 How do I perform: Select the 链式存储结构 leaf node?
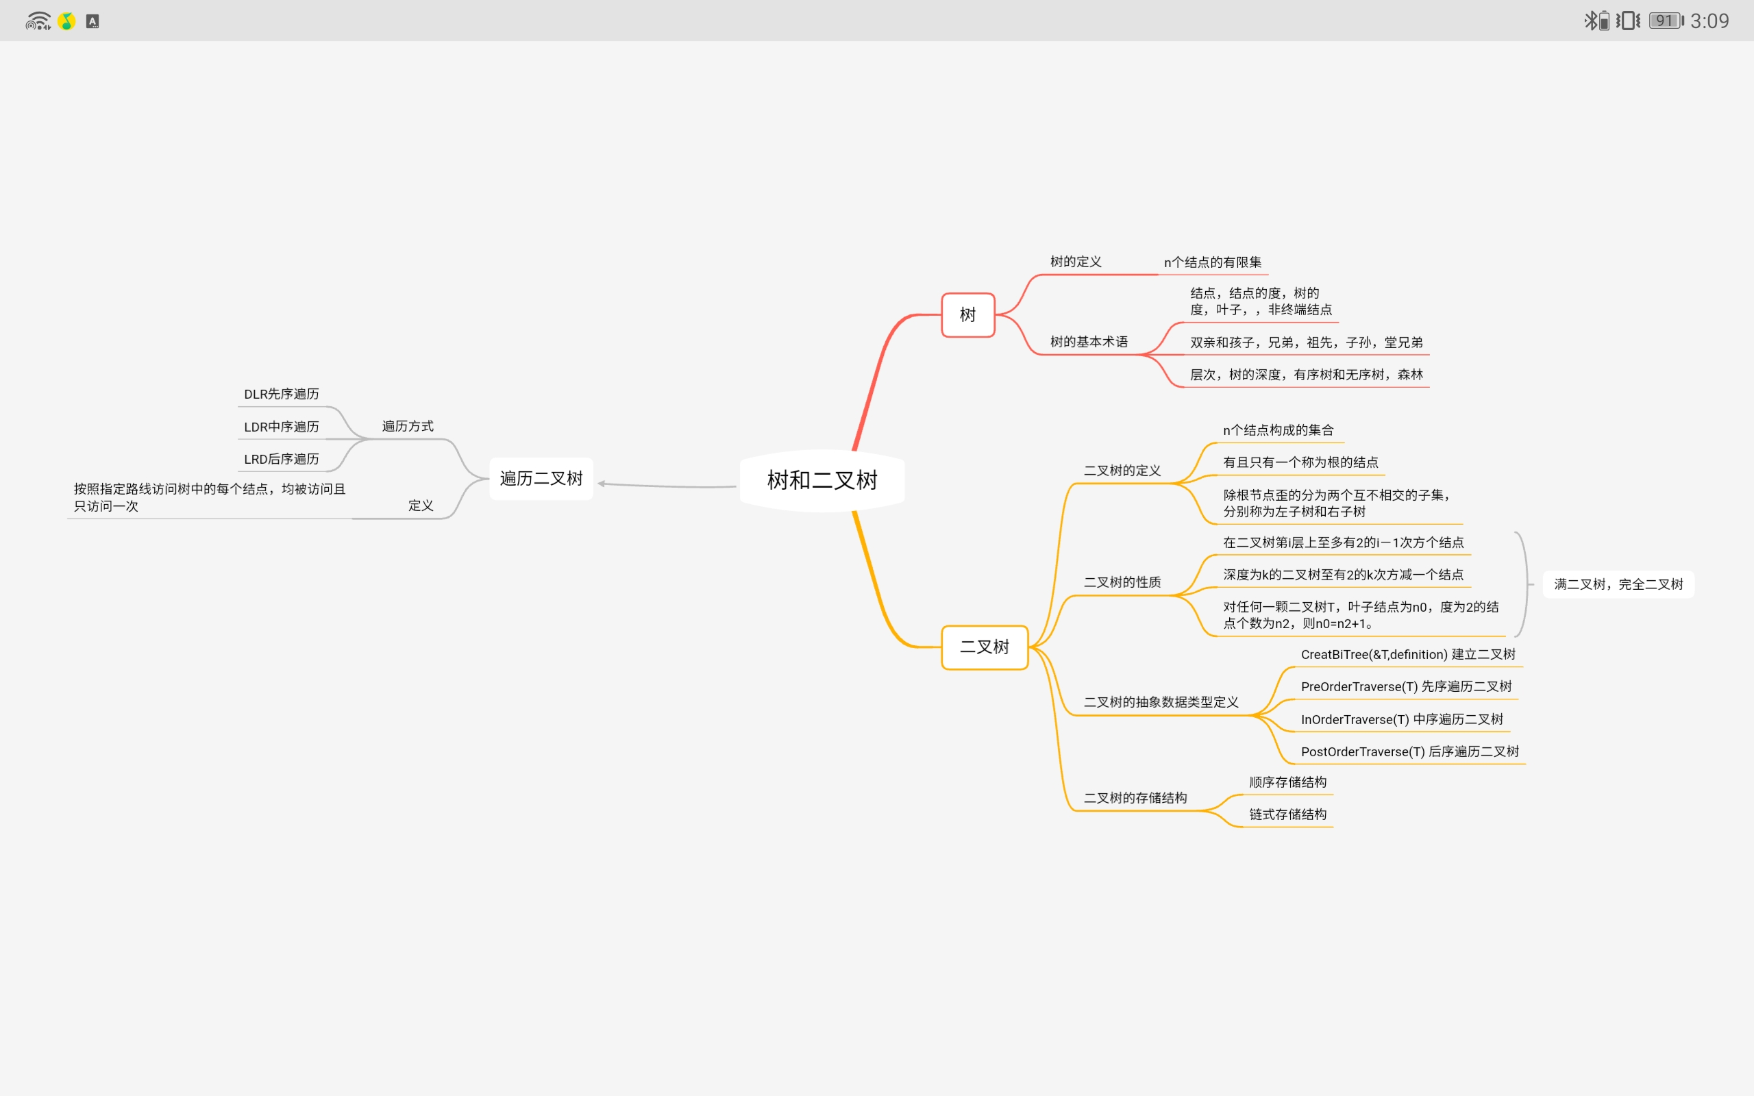pos(1287,814)
